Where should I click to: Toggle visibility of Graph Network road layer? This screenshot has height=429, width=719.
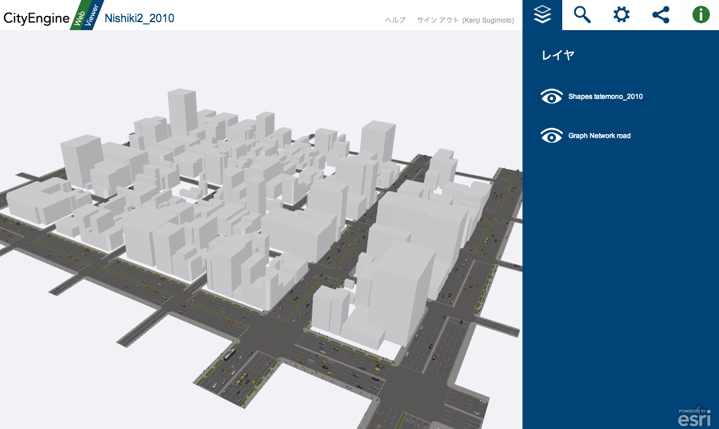pyautogui.click(x=551, y=135)
